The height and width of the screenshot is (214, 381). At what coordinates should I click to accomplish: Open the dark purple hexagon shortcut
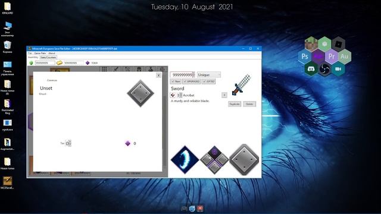click(x=318, y=56)
